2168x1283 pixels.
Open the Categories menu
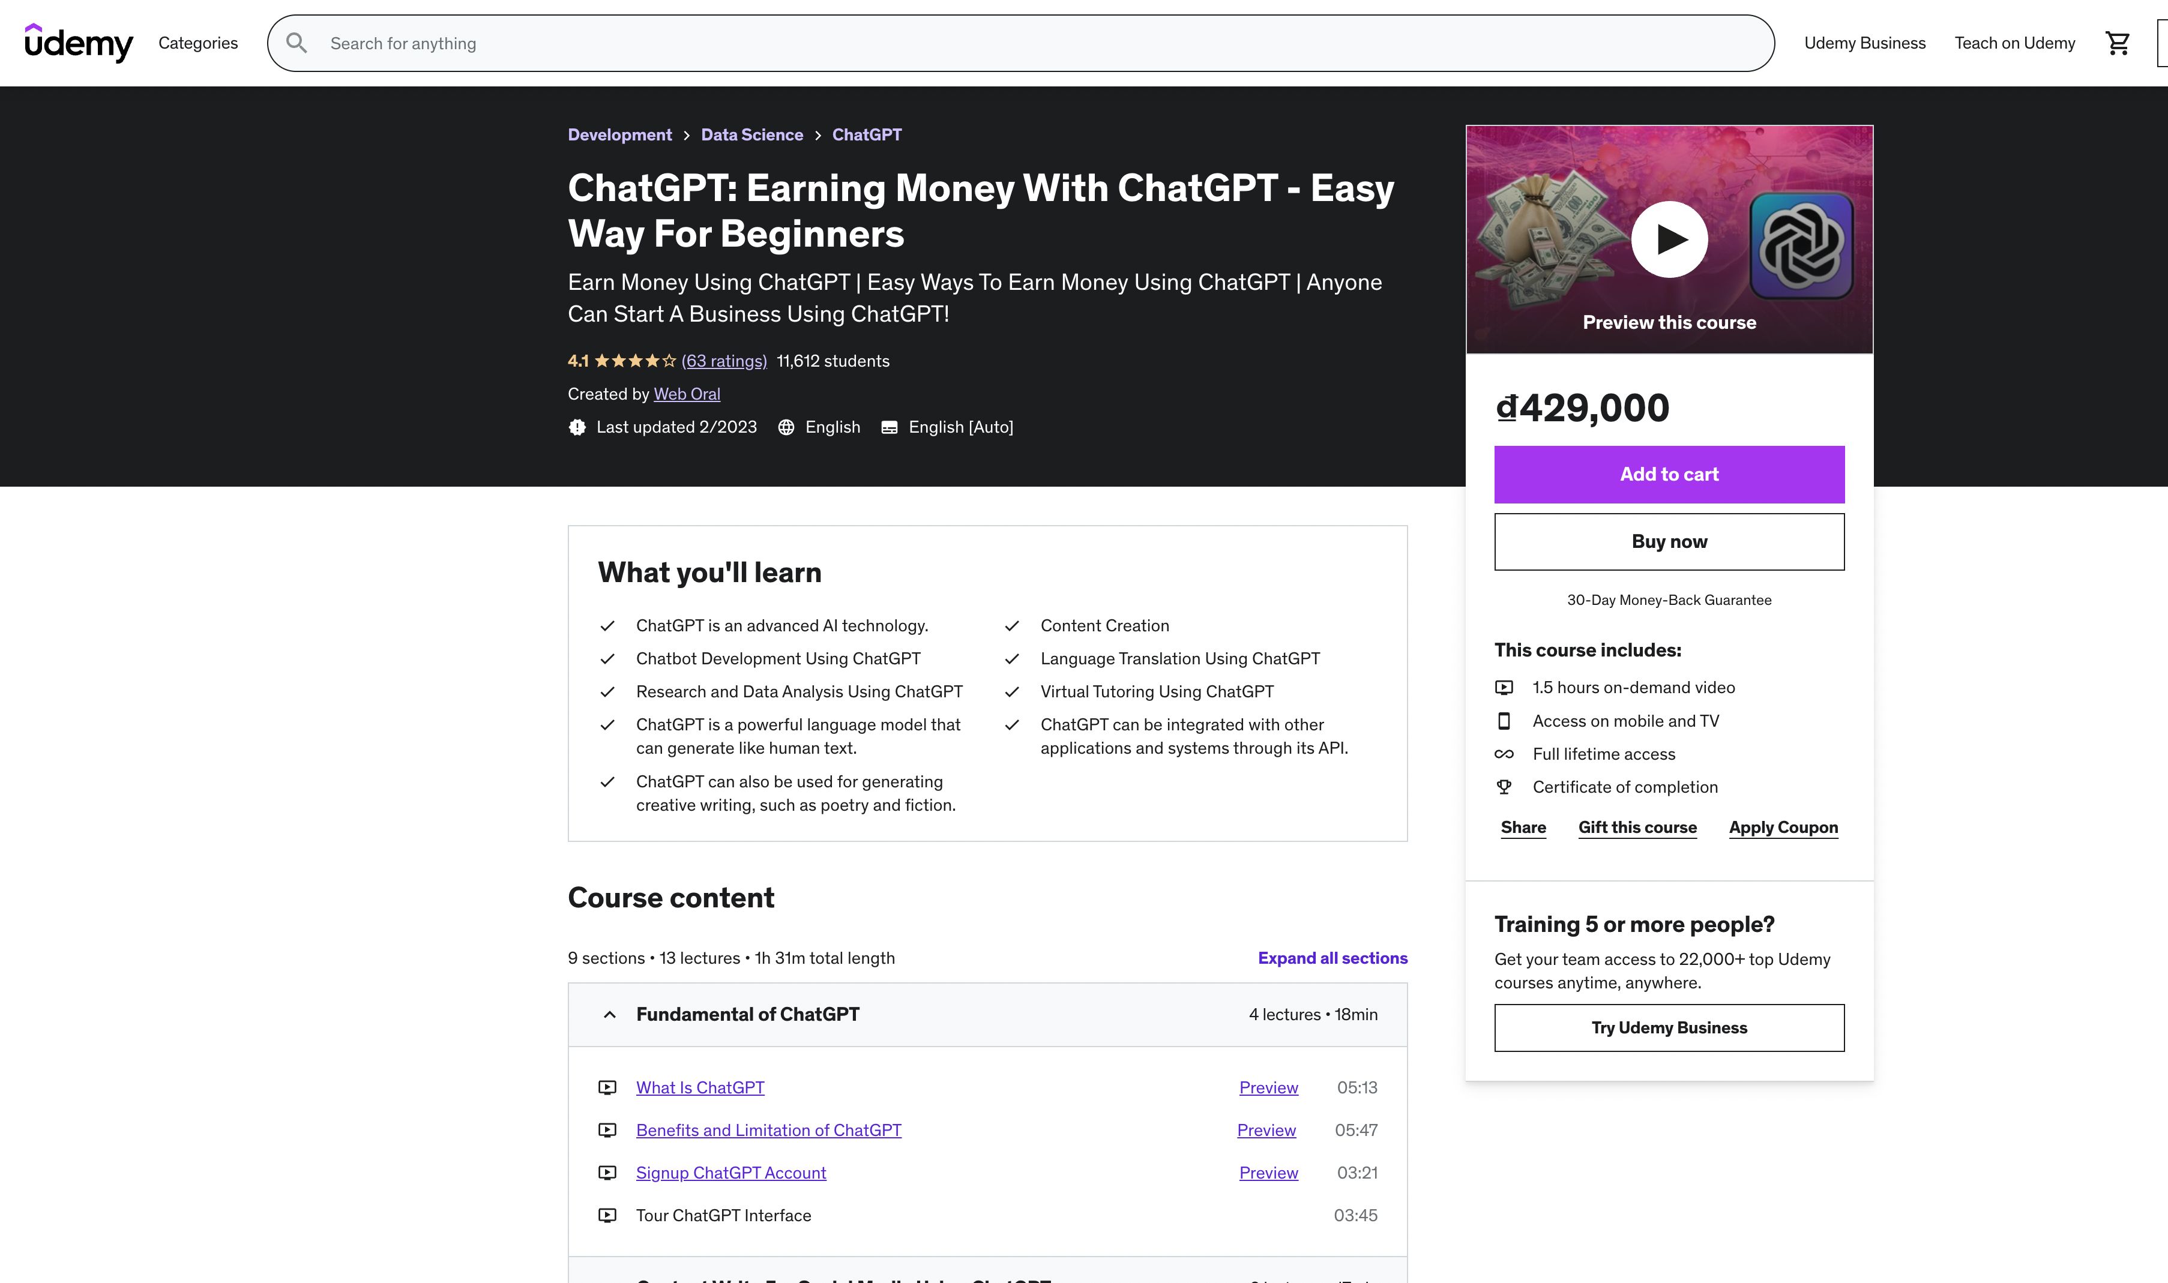(x=198, y=43)
